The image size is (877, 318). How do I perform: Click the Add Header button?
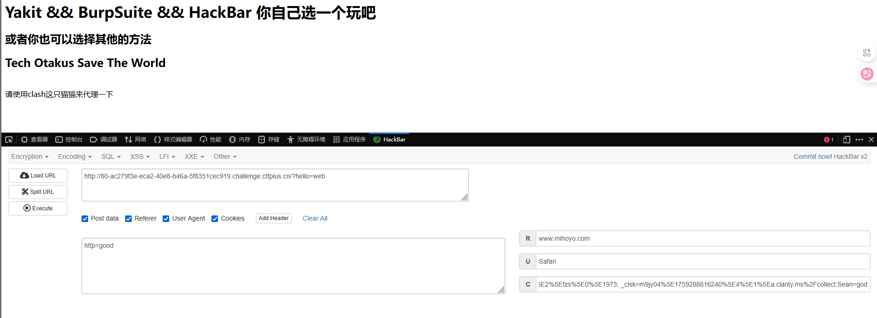tap(274, 218)
